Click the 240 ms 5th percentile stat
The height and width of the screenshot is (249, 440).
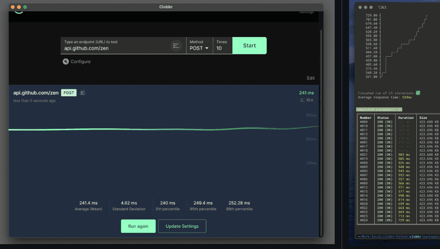tap(168, 206)
